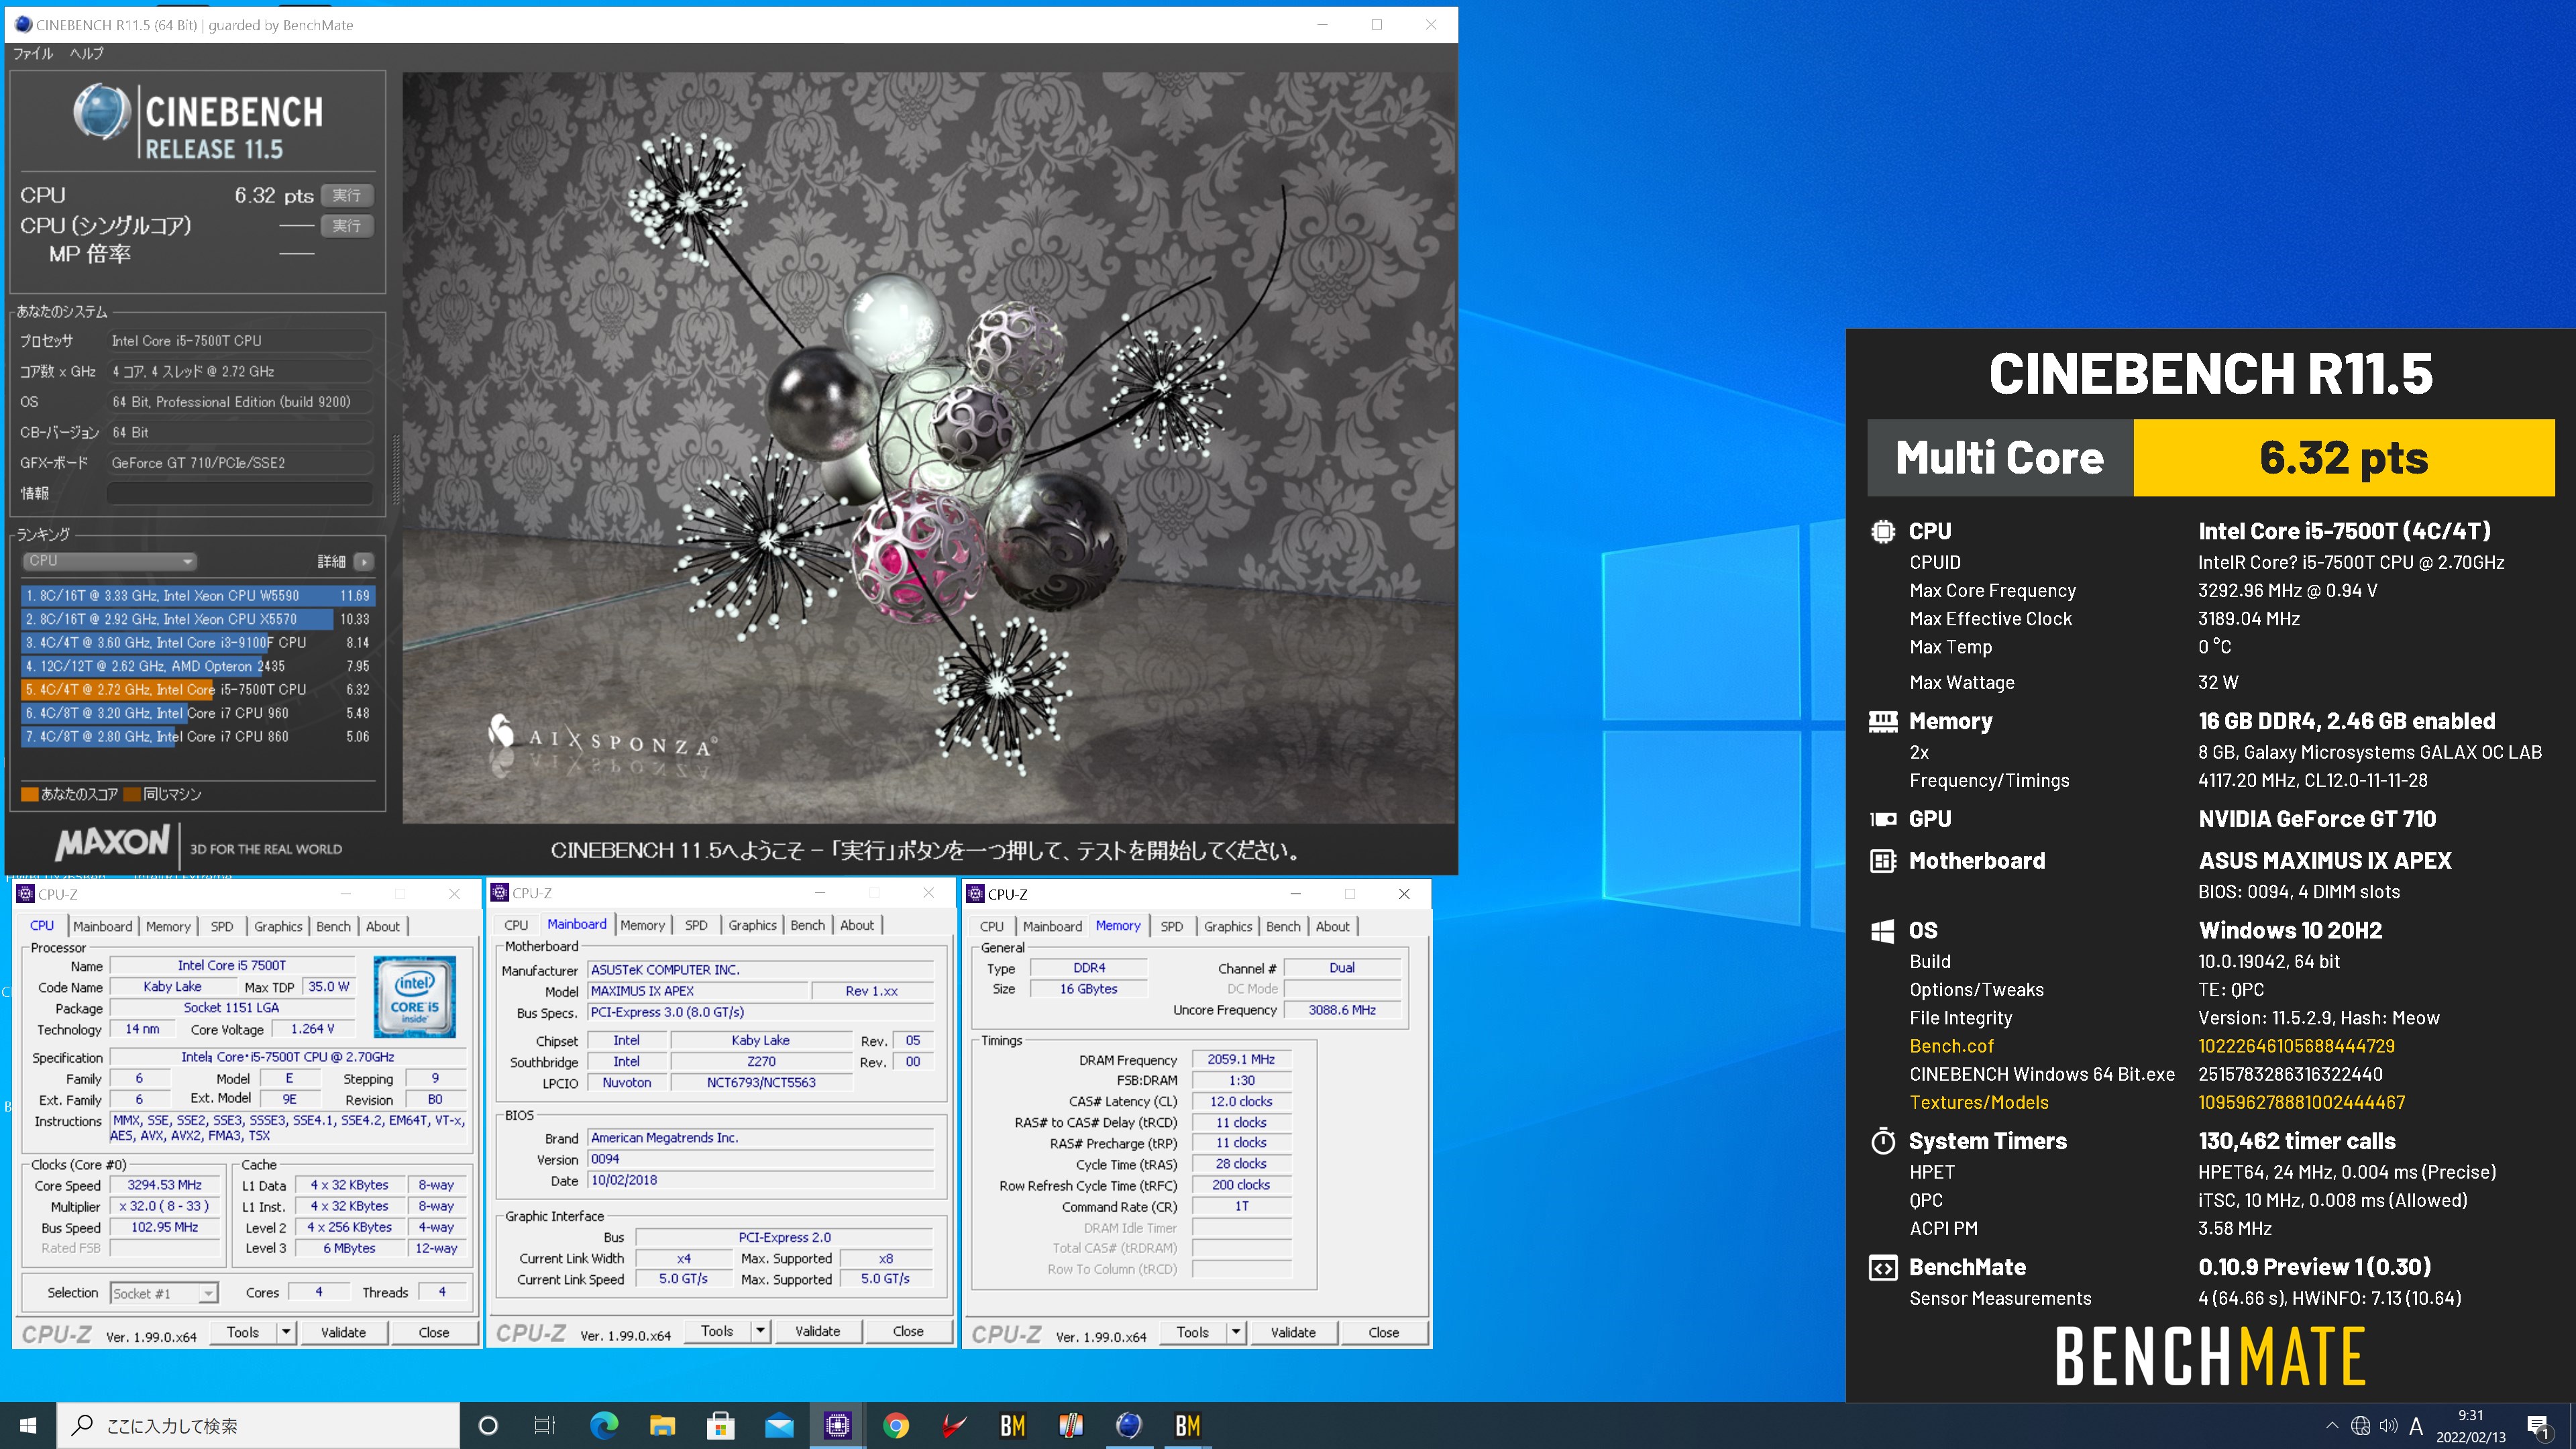Select the About tab in the CPU-Z window showing the Mainboard tab
Viewport: 2576px width, 1449px height.
click(857, 925)
